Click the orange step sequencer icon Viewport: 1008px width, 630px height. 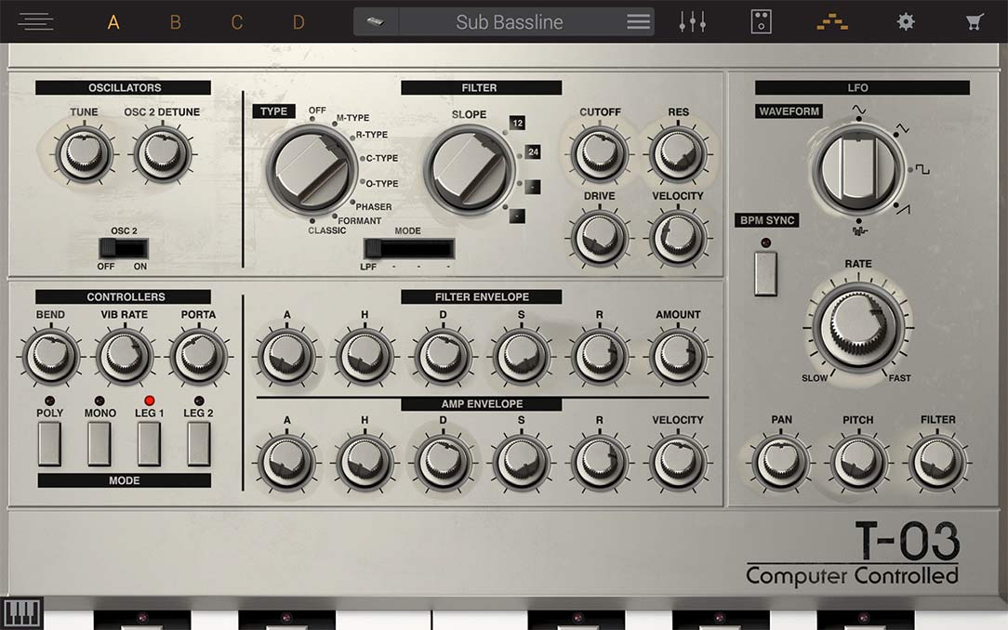click(x=832, y=22)
